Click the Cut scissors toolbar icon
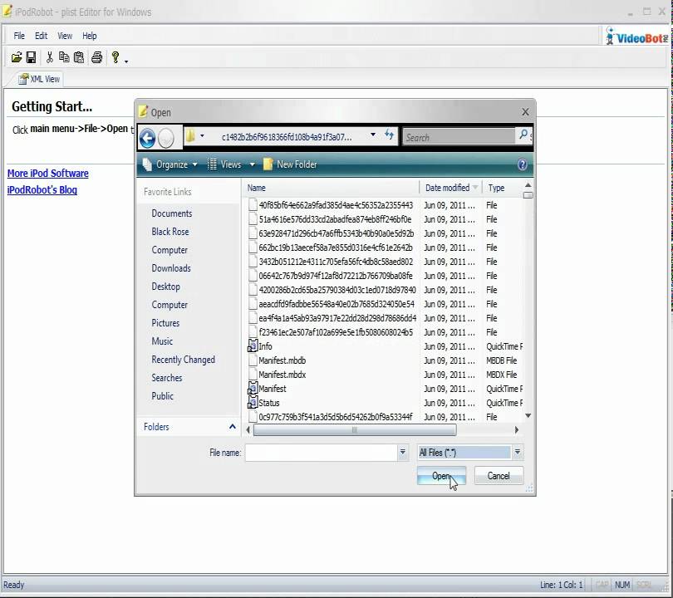 click(x=49, y=57)
